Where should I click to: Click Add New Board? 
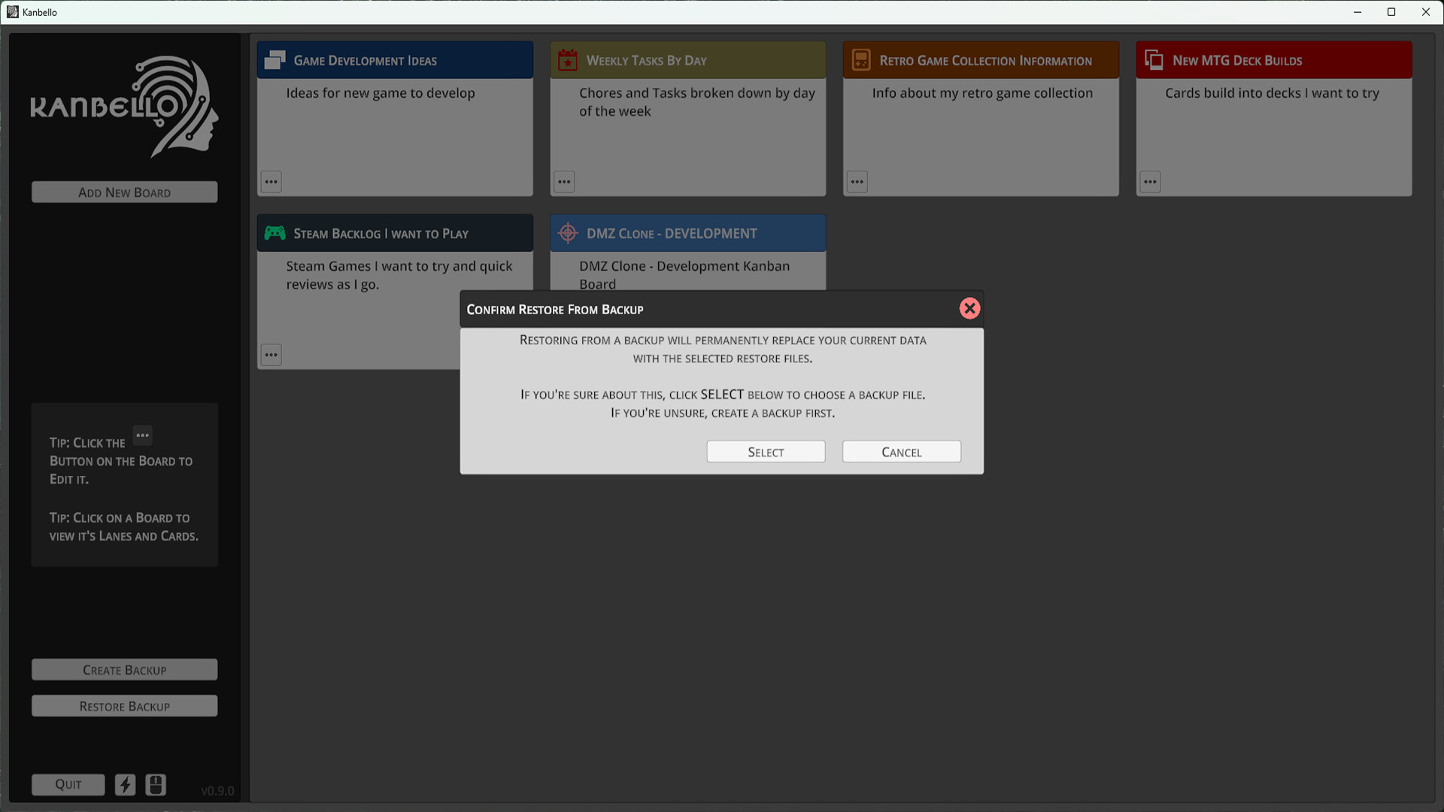[124, 192]
